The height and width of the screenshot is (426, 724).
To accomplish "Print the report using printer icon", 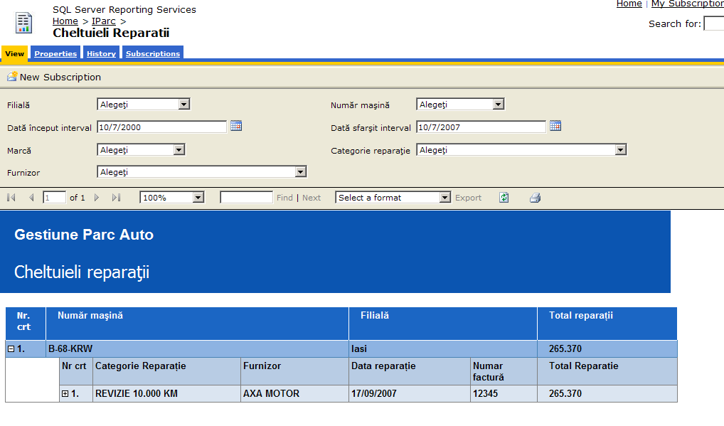I will [x=535, y=198].
